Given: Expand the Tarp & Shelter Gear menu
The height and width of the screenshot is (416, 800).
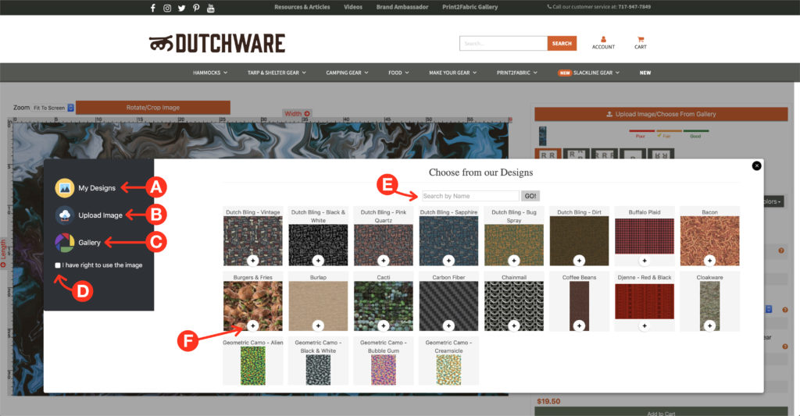Looking at the screenshot, I should (277, 73).
